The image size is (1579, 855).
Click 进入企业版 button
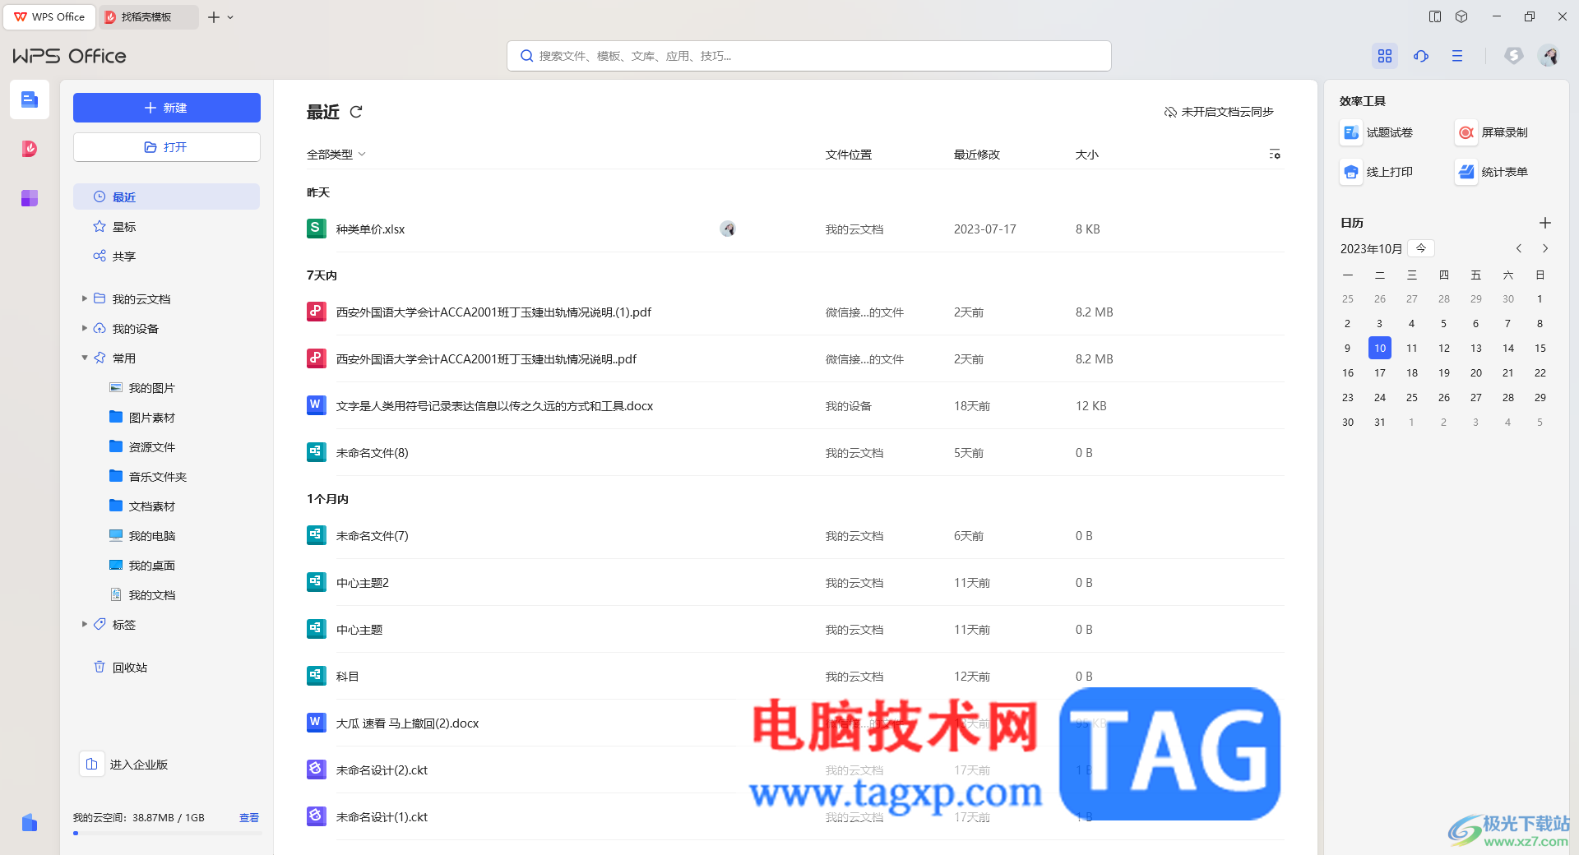[124, 765]
